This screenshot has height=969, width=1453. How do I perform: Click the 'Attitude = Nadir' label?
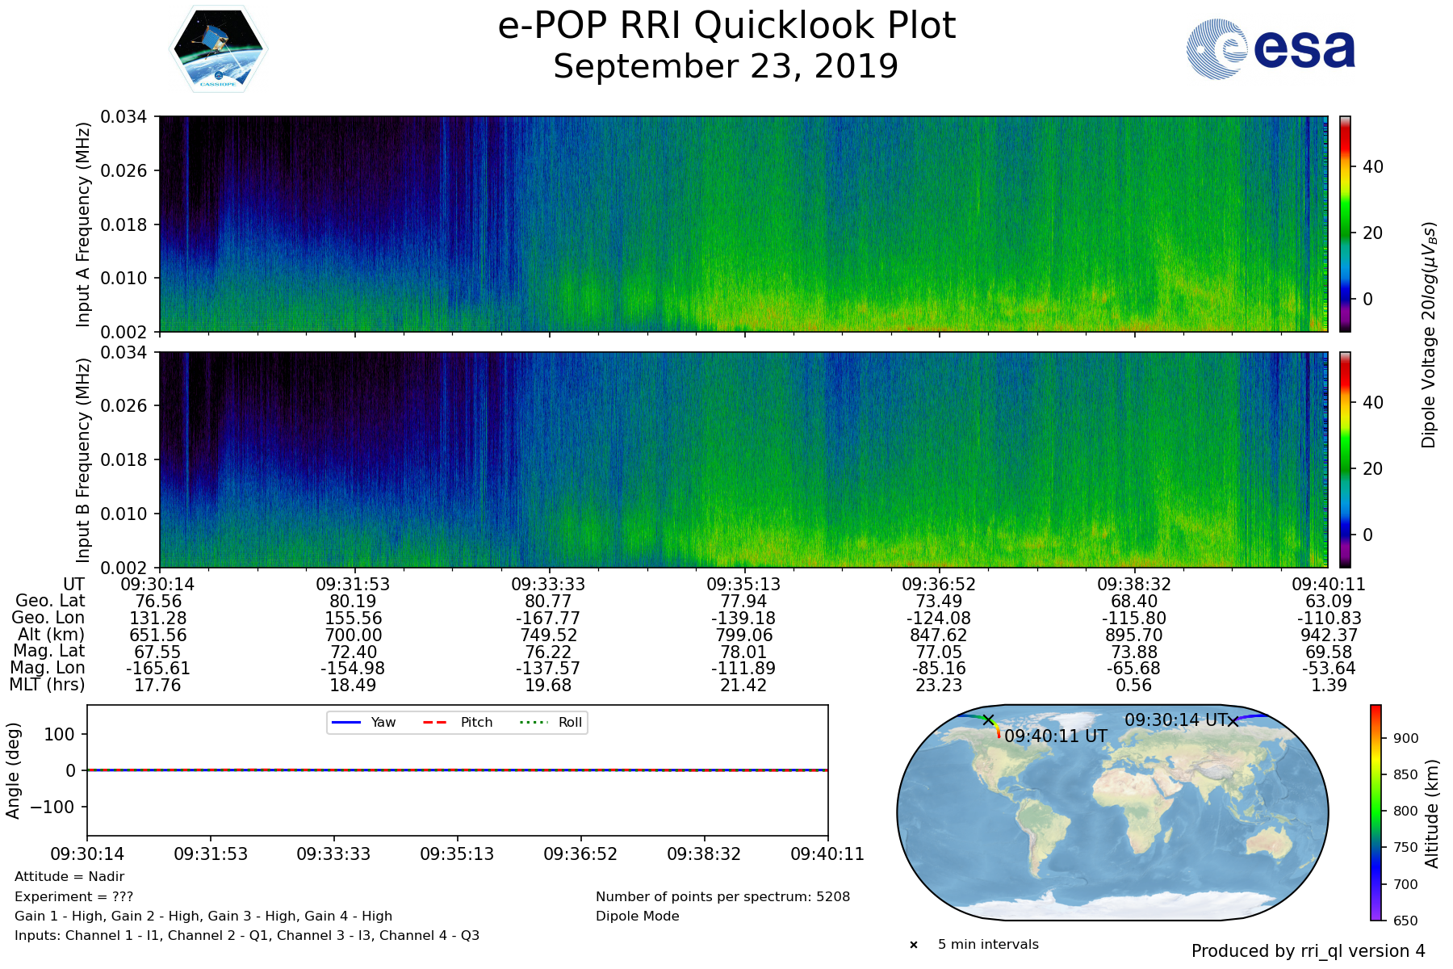pos(69,877)
